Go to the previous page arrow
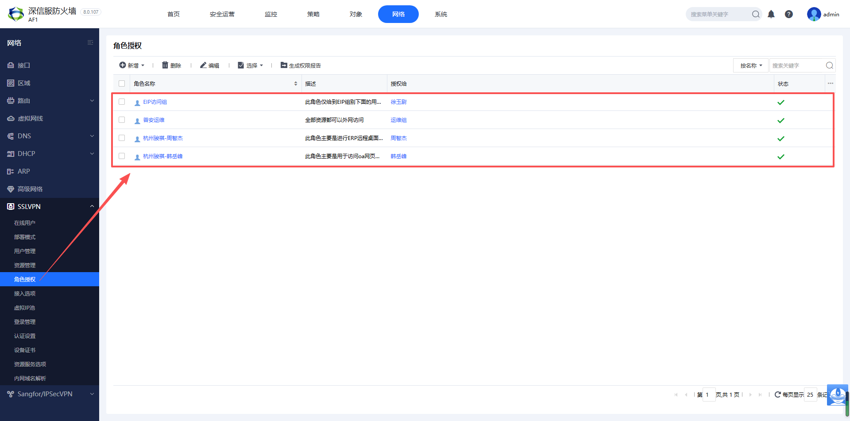 tap(686, 394)
